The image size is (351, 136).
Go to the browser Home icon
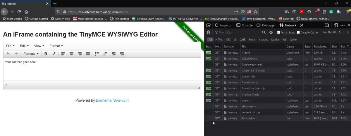click(26, 12)
